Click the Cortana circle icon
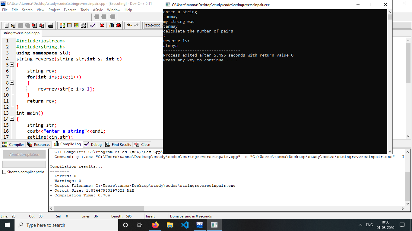This screenshot has width=412, height=231. tap(125, 225)
